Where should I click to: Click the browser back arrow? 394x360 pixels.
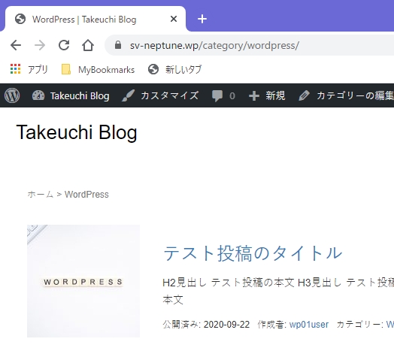click(x=16, y=46)
